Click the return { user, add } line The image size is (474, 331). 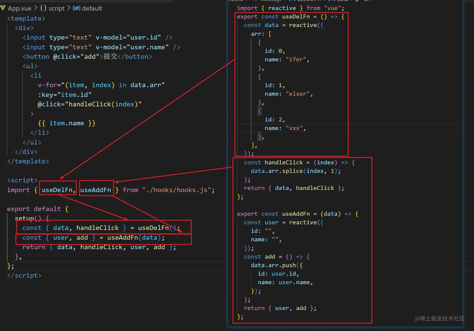[x=280, y=308]
